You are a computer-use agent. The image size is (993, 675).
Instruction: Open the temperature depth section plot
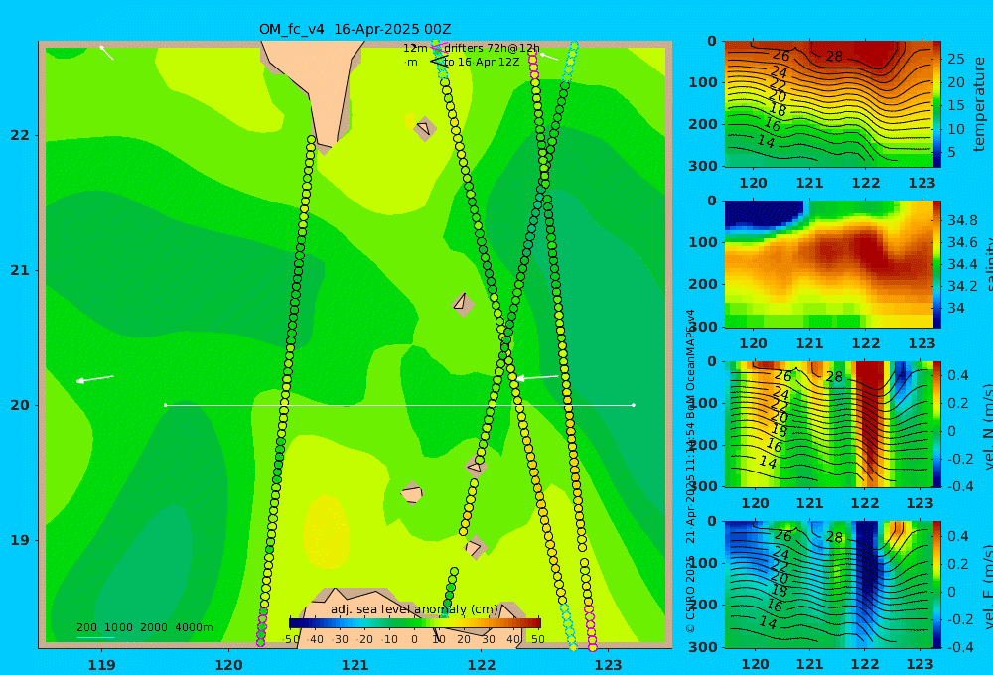pyautogui.click(x=828, y=104)
